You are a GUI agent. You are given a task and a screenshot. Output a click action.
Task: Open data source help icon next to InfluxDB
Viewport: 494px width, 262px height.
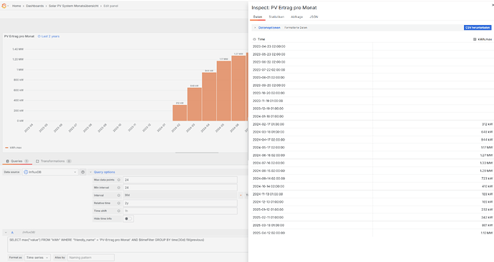point(83,172)
